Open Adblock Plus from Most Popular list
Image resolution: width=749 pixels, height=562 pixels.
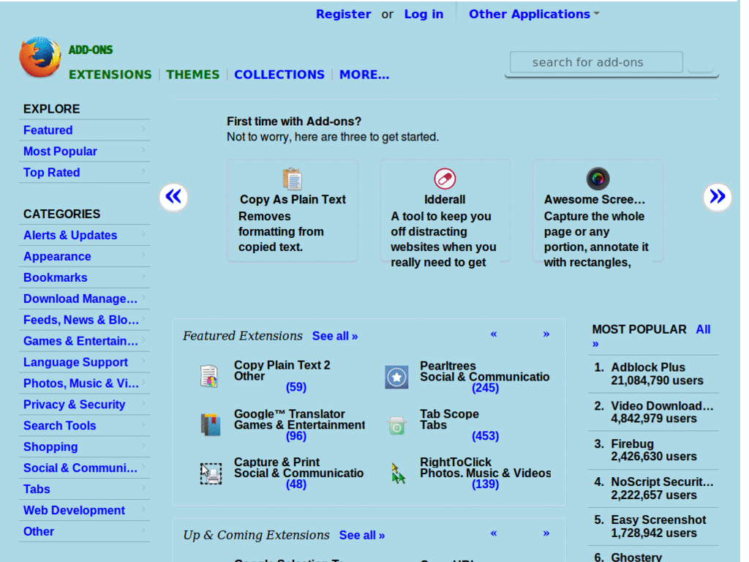[647, 367]
